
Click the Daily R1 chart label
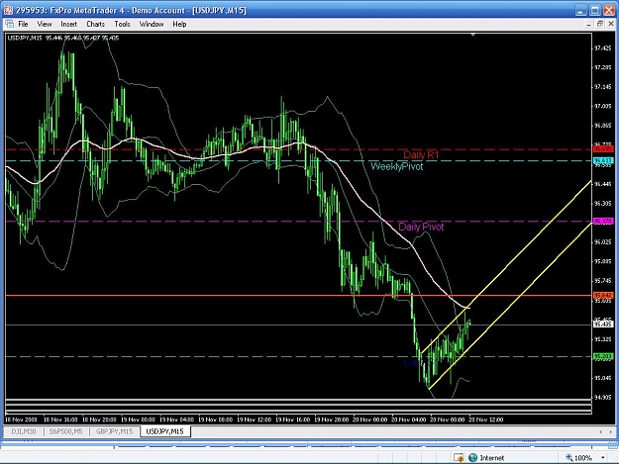[x=421, y=155]
